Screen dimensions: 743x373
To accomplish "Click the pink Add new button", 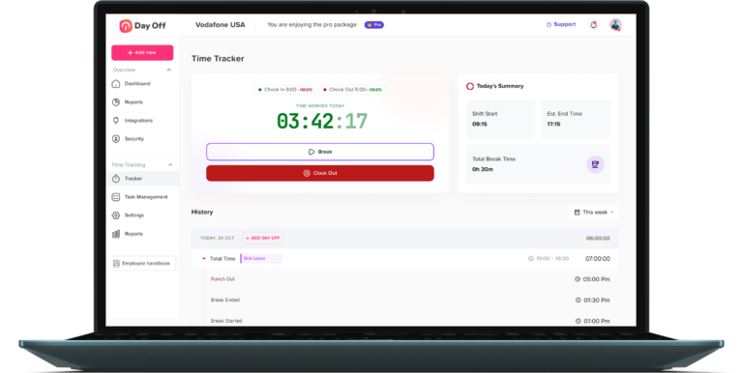I will click(142, 52).
